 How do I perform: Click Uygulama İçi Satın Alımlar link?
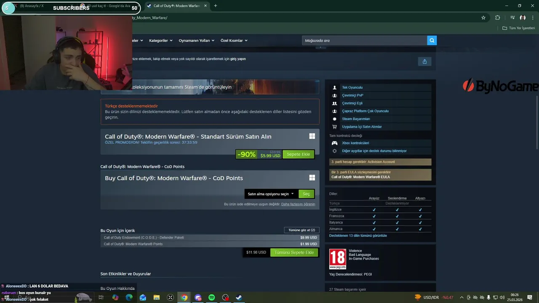coord(362,127)
